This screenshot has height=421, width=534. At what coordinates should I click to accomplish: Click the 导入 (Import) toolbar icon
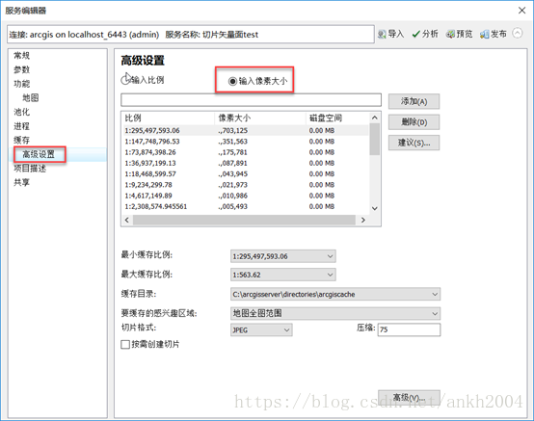[390, 34]
